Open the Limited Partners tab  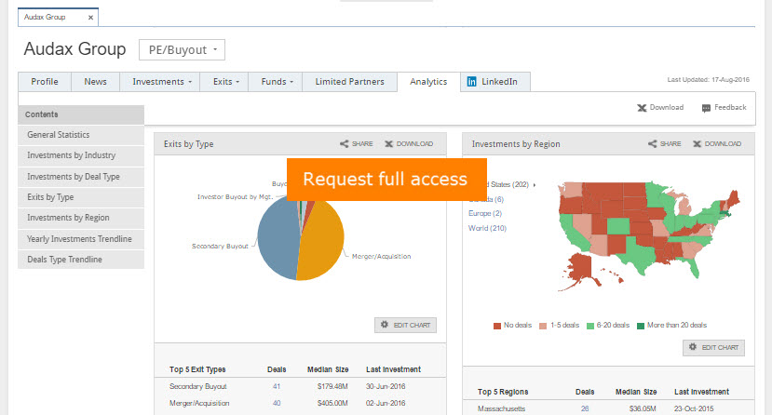tap(349, 82)
